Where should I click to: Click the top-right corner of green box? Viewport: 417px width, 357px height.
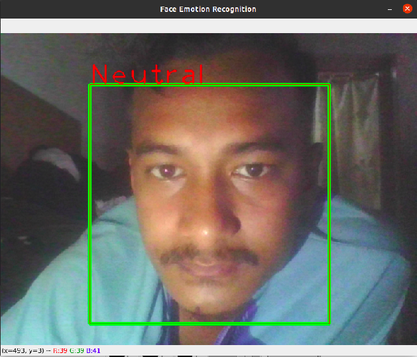(x=329, y=85)
